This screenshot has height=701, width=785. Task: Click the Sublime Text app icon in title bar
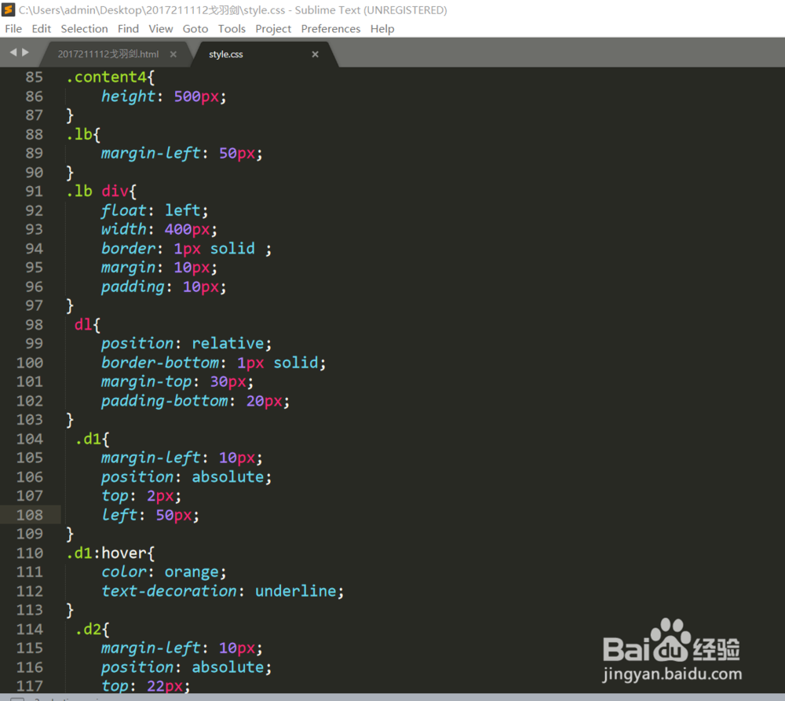[9, 9]
